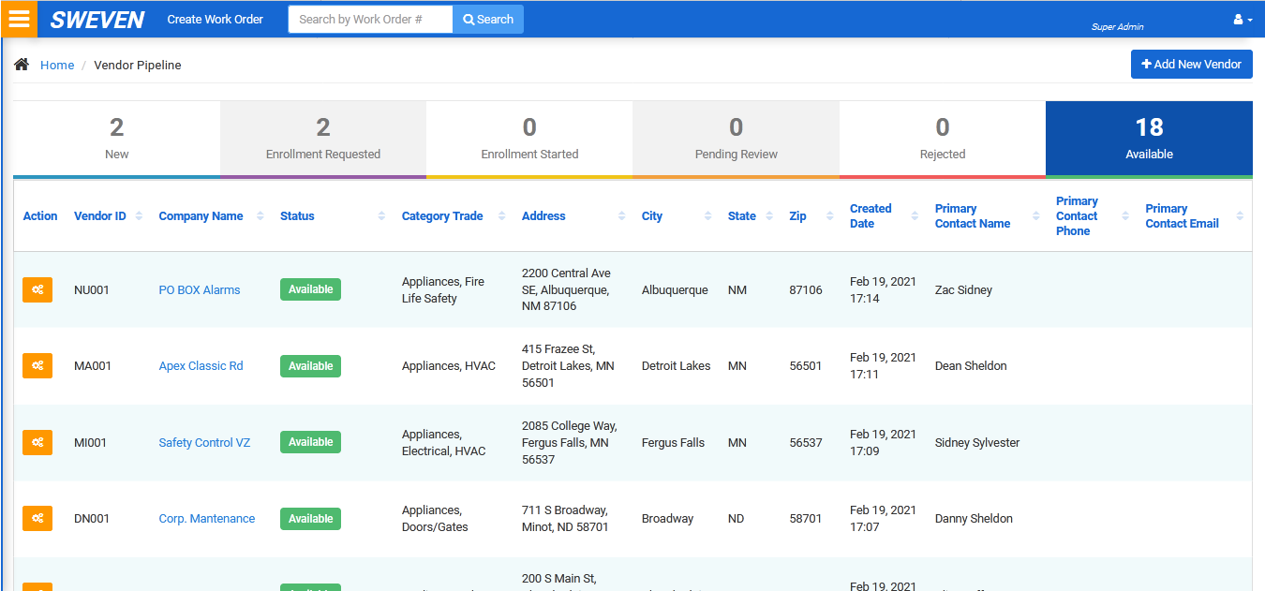Open PO BOX Alarms vendor link
Image resolution: width=1265 pixels, height=591 pixels.
coord(200,289)
